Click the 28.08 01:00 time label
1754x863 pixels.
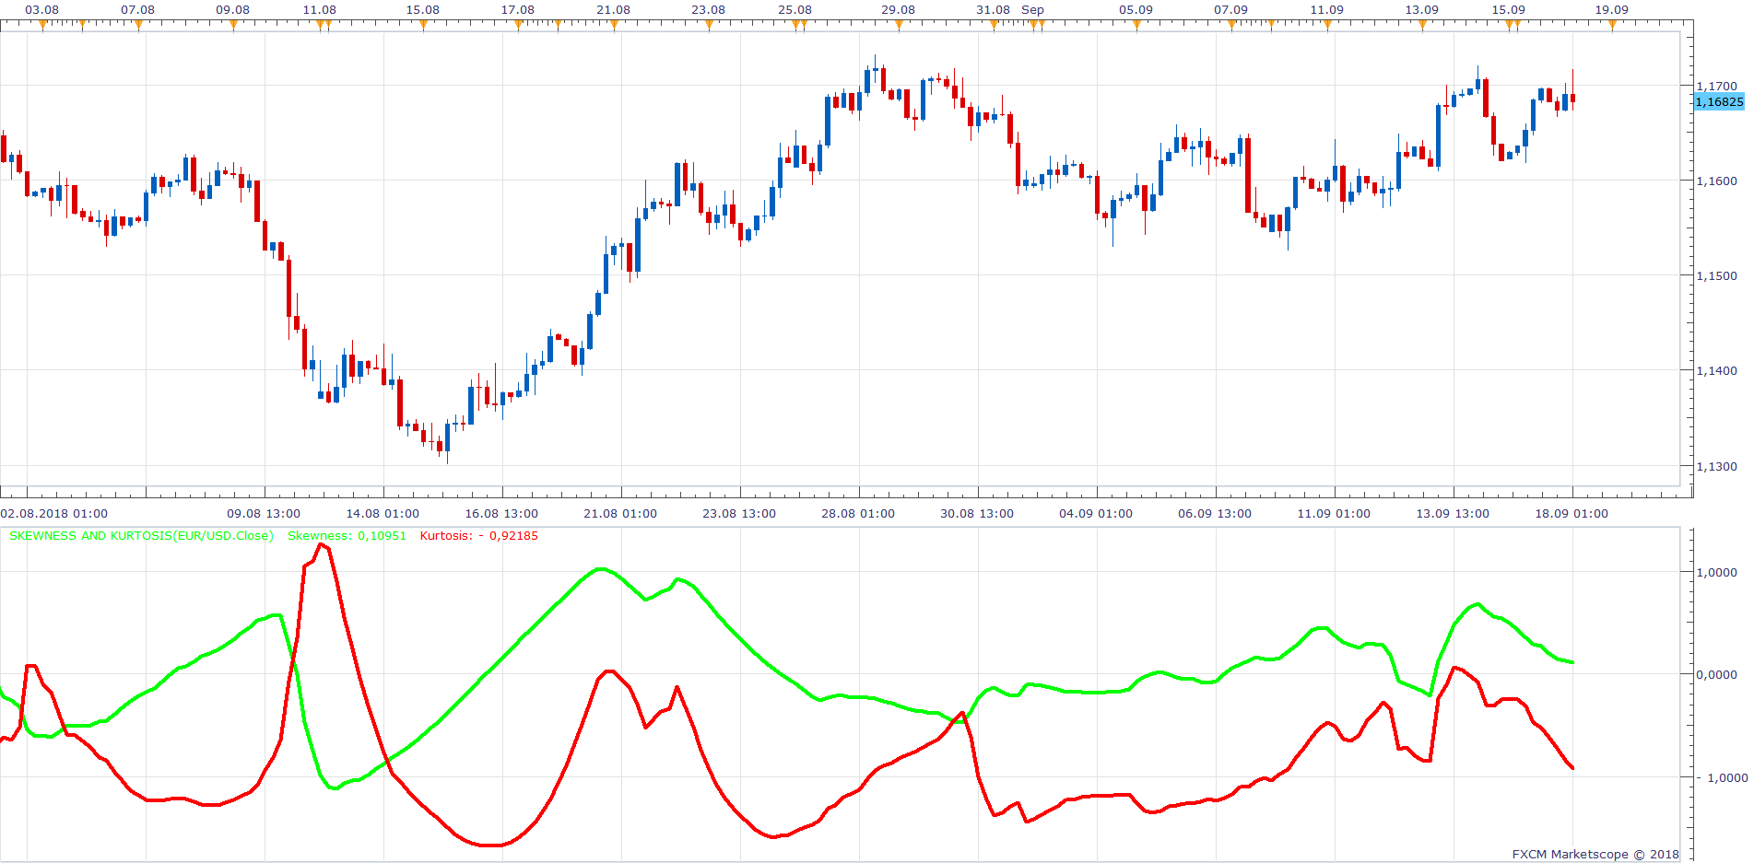click(x=858, y=514)
